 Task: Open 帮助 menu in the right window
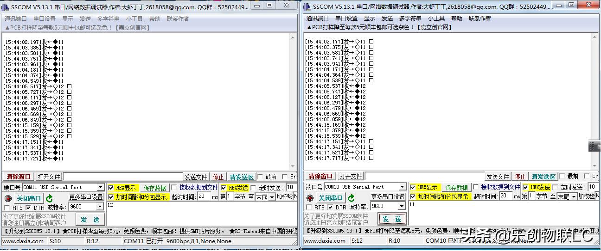tap(457, 18)
